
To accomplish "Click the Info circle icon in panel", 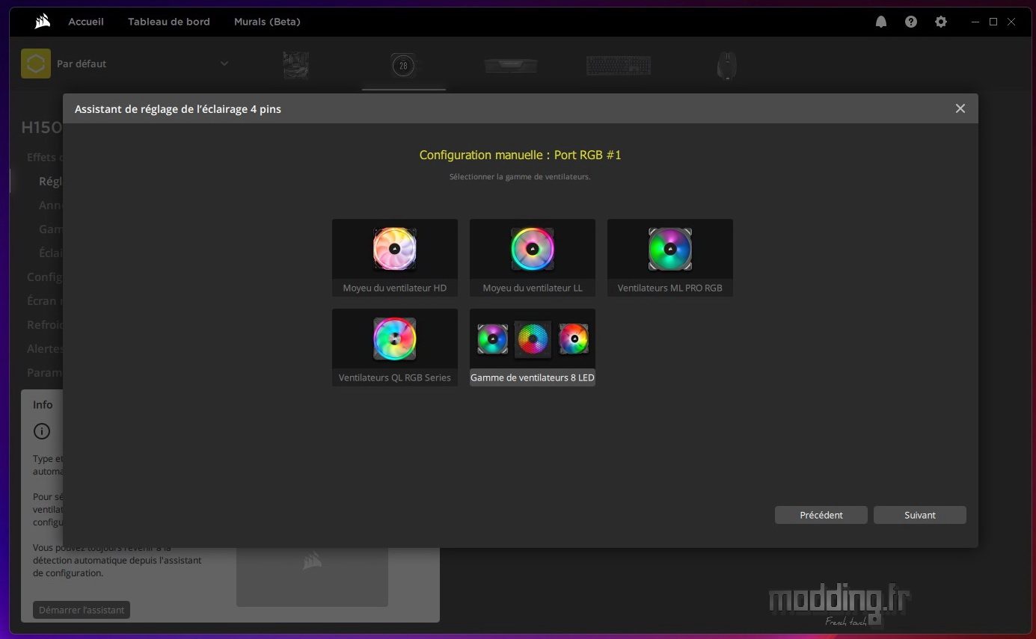I will coord(42,431).
